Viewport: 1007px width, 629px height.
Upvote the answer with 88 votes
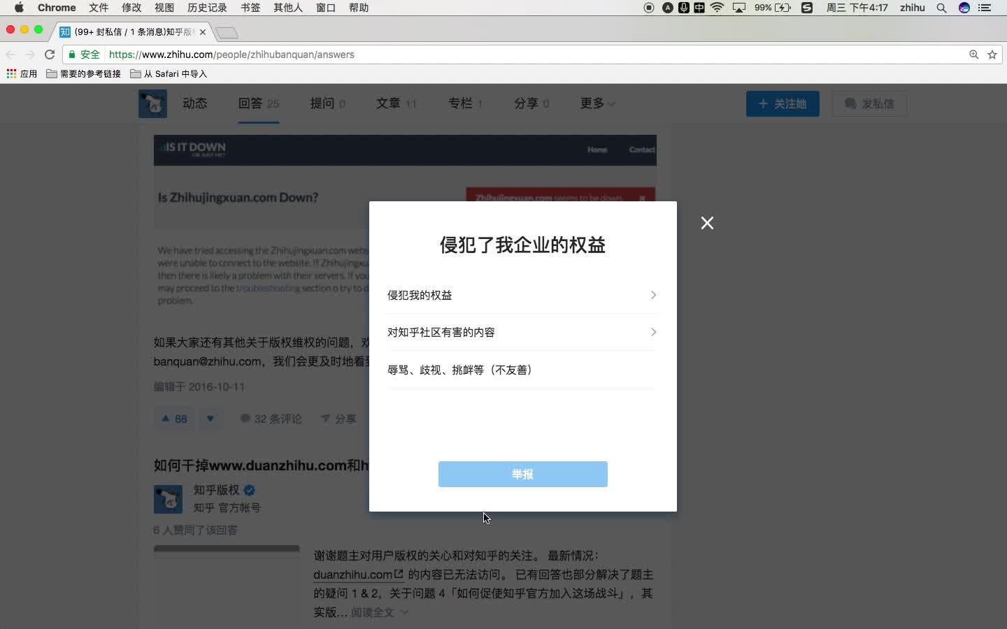click(174, 419)
